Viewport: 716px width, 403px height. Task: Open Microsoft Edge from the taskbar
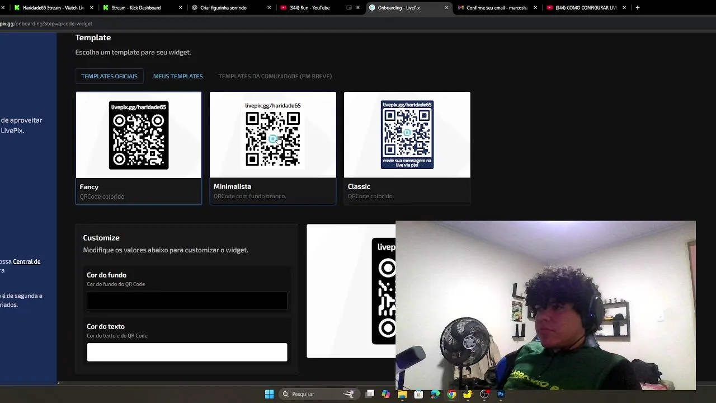point(435,394)
